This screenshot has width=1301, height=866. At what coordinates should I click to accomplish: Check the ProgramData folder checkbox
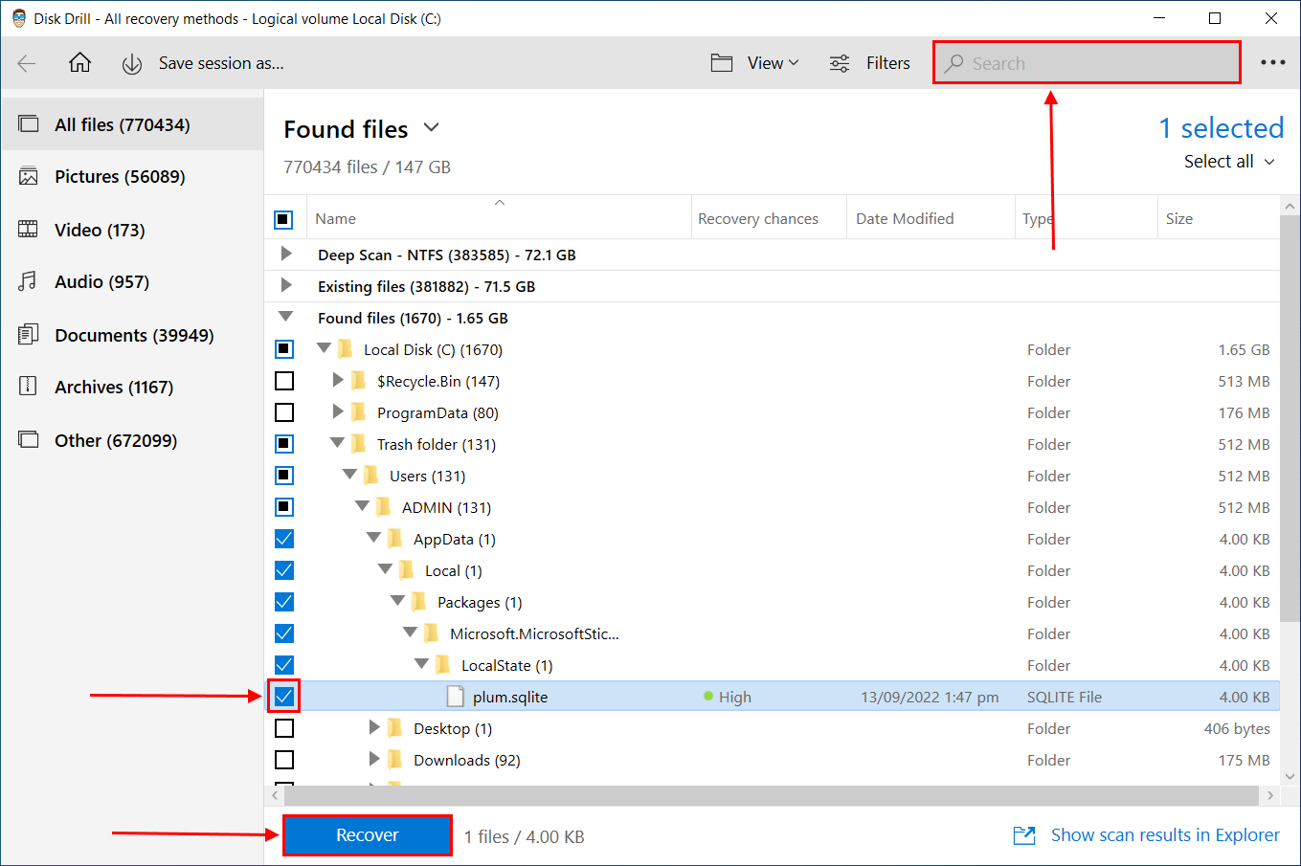click(x=284, y=412)
